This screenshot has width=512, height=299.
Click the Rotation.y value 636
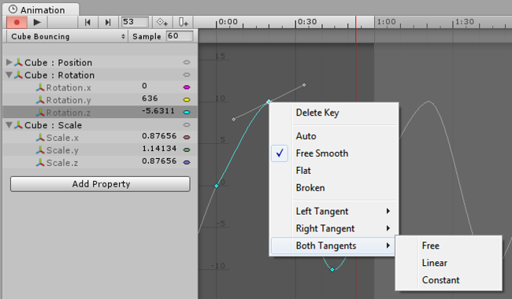point(150,98)
